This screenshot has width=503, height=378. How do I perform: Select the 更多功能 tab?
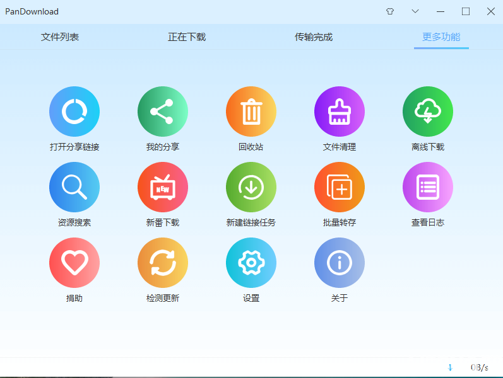(x=441, y=37)
